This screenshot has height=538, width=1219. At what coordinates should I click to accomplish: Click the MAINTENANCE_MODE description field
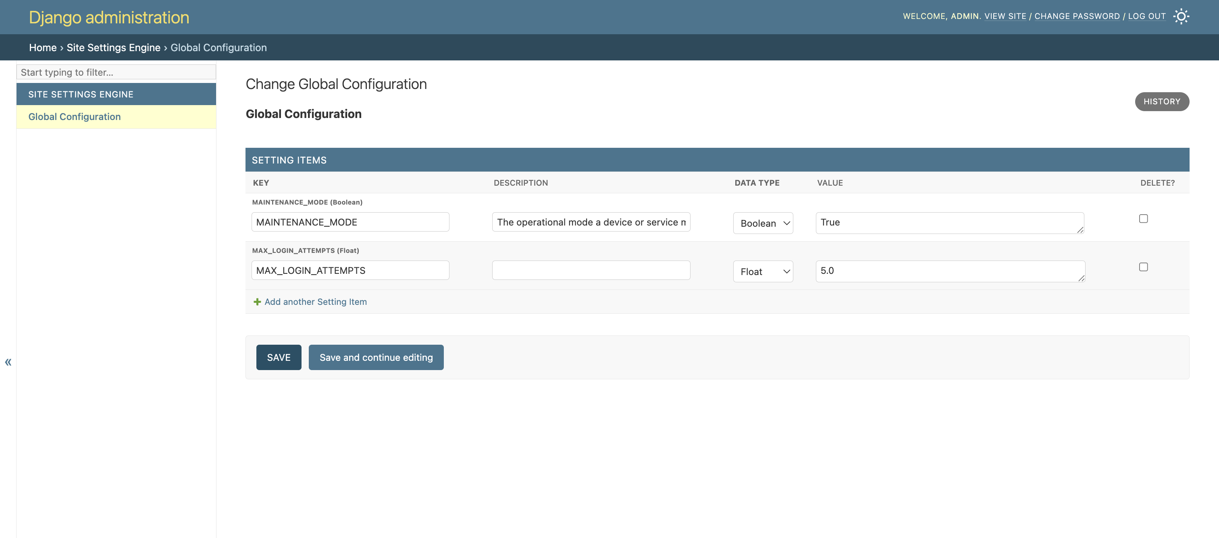591,222
